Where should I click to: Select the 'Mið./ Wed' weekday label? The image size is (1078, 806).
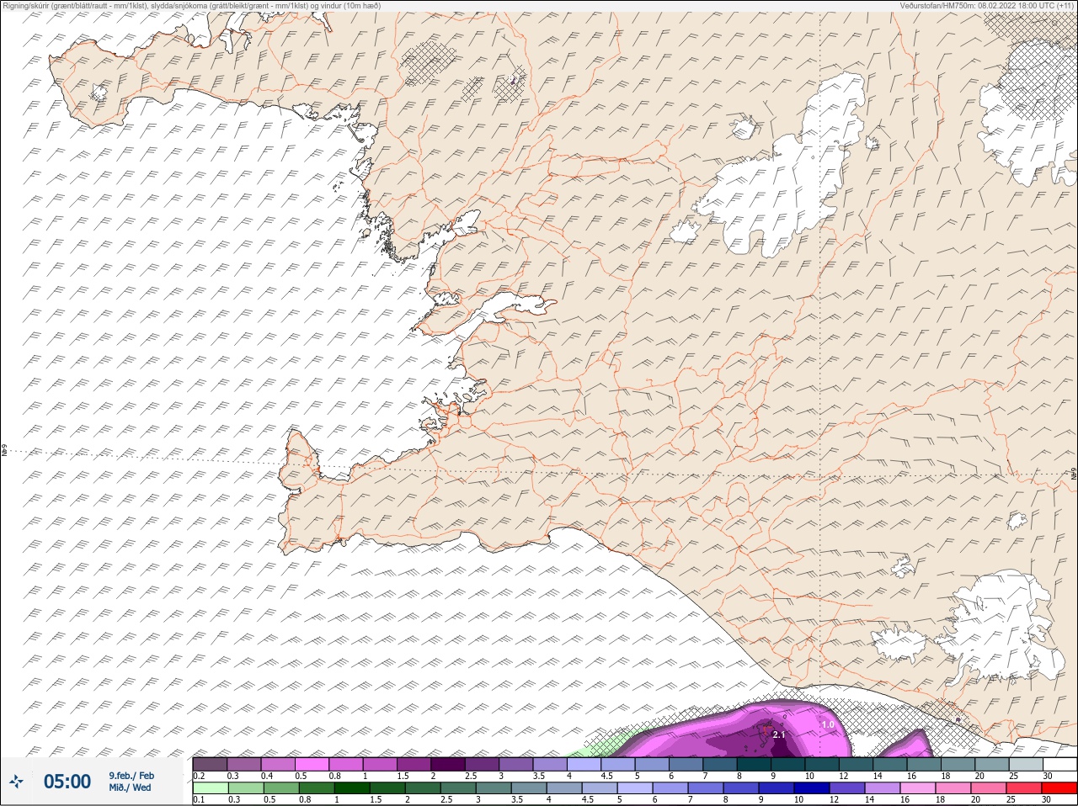point(130,787)
